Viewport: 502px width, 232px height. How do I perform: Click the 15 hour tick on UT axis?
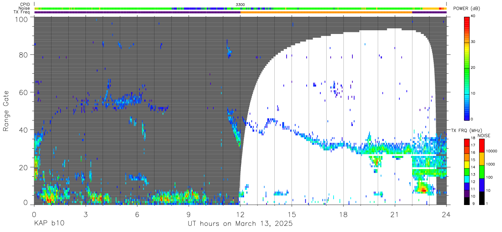coord(292,214)
